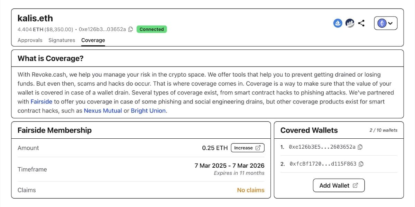
Task: Copy first covered wallet address
Action: click(x=360, y=147)
